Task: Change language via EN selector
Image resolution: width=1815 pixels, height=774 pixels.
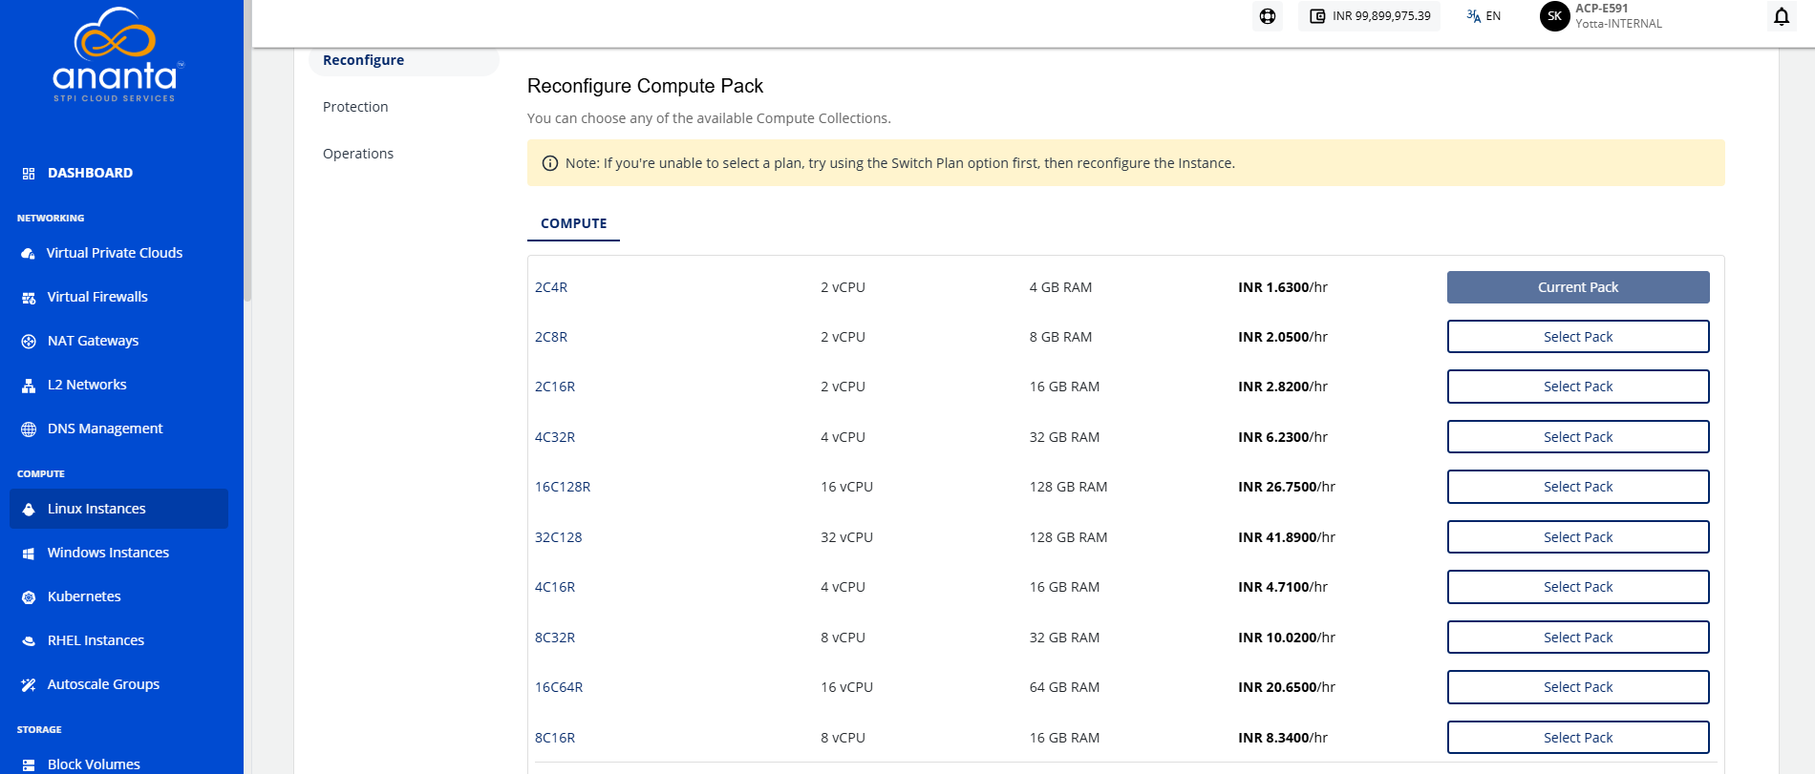Action: (x=1484, y=16)
